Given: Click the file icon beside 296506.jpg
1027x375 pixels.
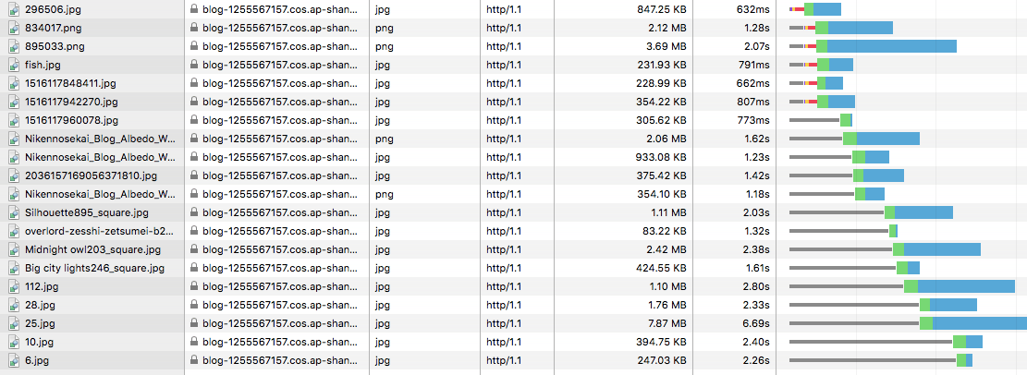Looking at the screenshot, I should click(x=14, y=10).
